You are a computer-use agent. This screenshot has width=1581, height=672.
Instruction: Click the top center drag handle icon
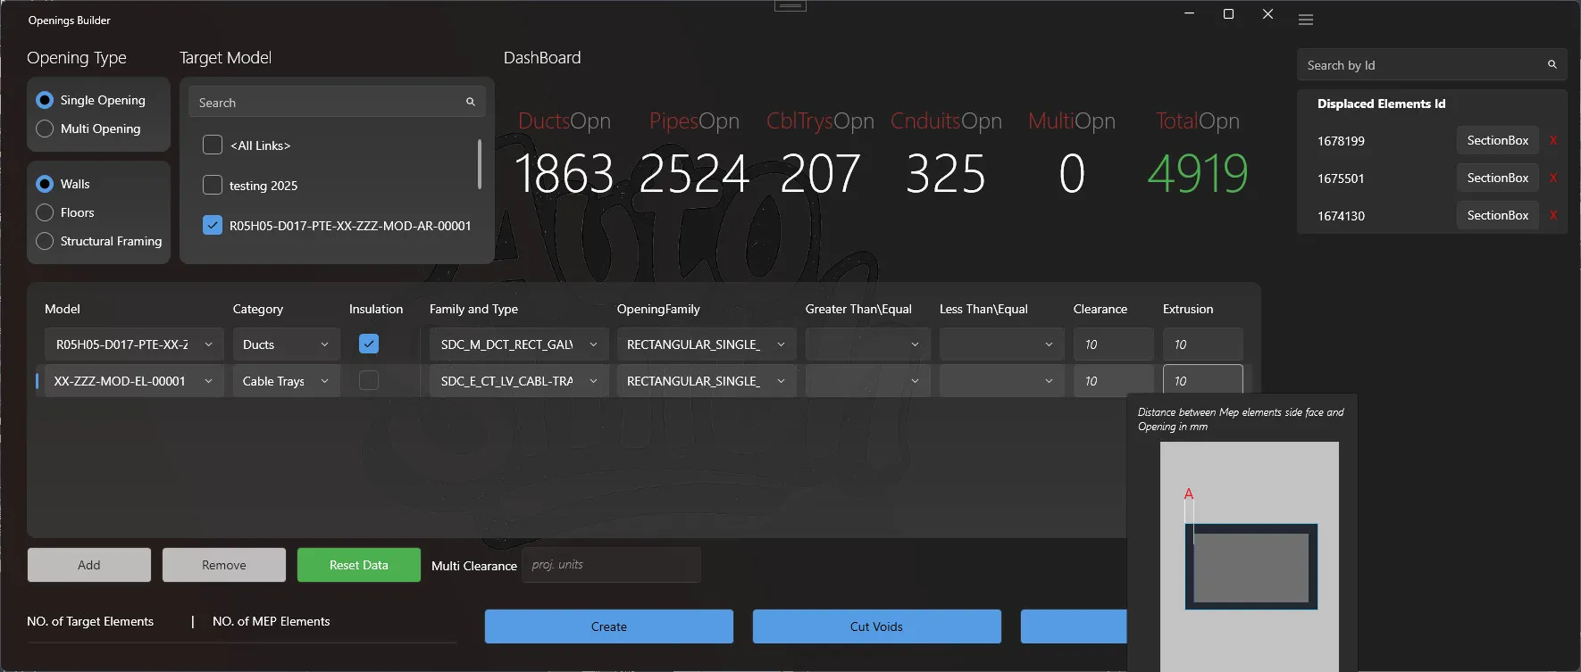point(790,5)
